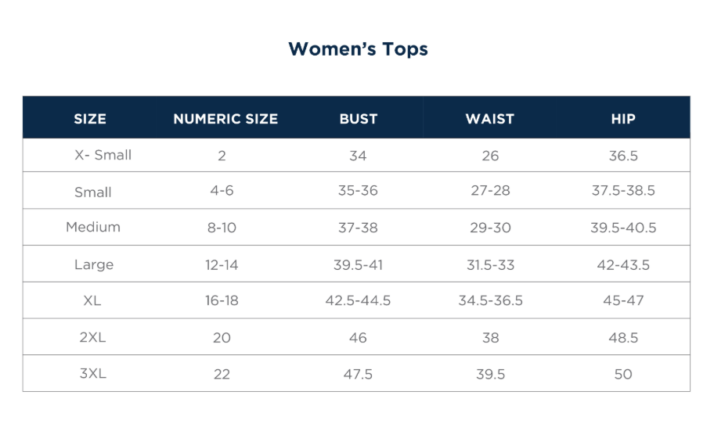This screenshot has height=431, width=714.
Task: Select the HIP column header
Action: pos(623,119)
